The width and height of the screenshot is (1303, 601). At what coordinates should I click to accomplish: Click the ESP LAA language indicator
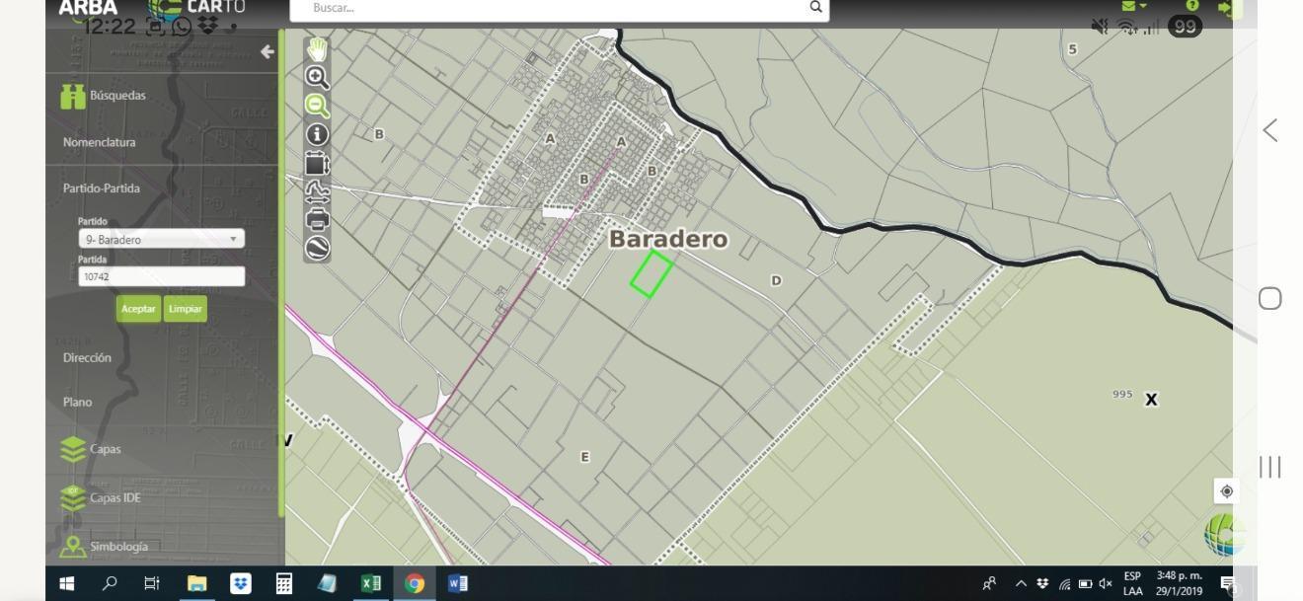pyautogui.click(x=1132, y=583)
